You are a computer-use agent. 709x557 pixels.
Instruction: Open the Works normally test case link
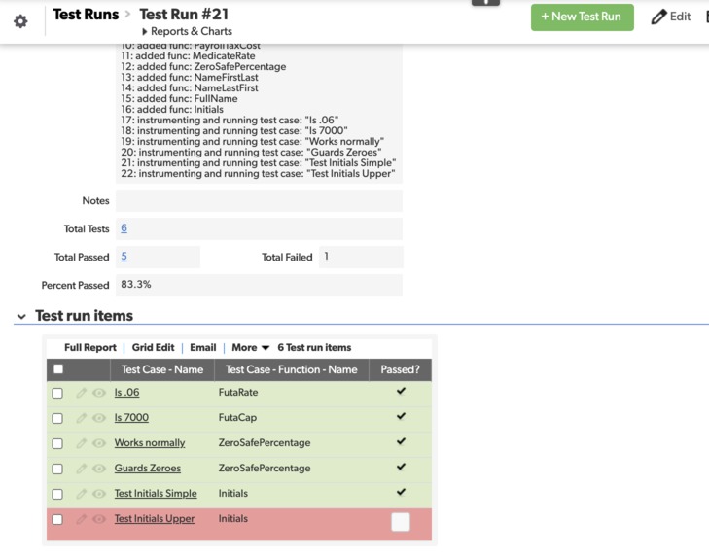coord(150,443)
